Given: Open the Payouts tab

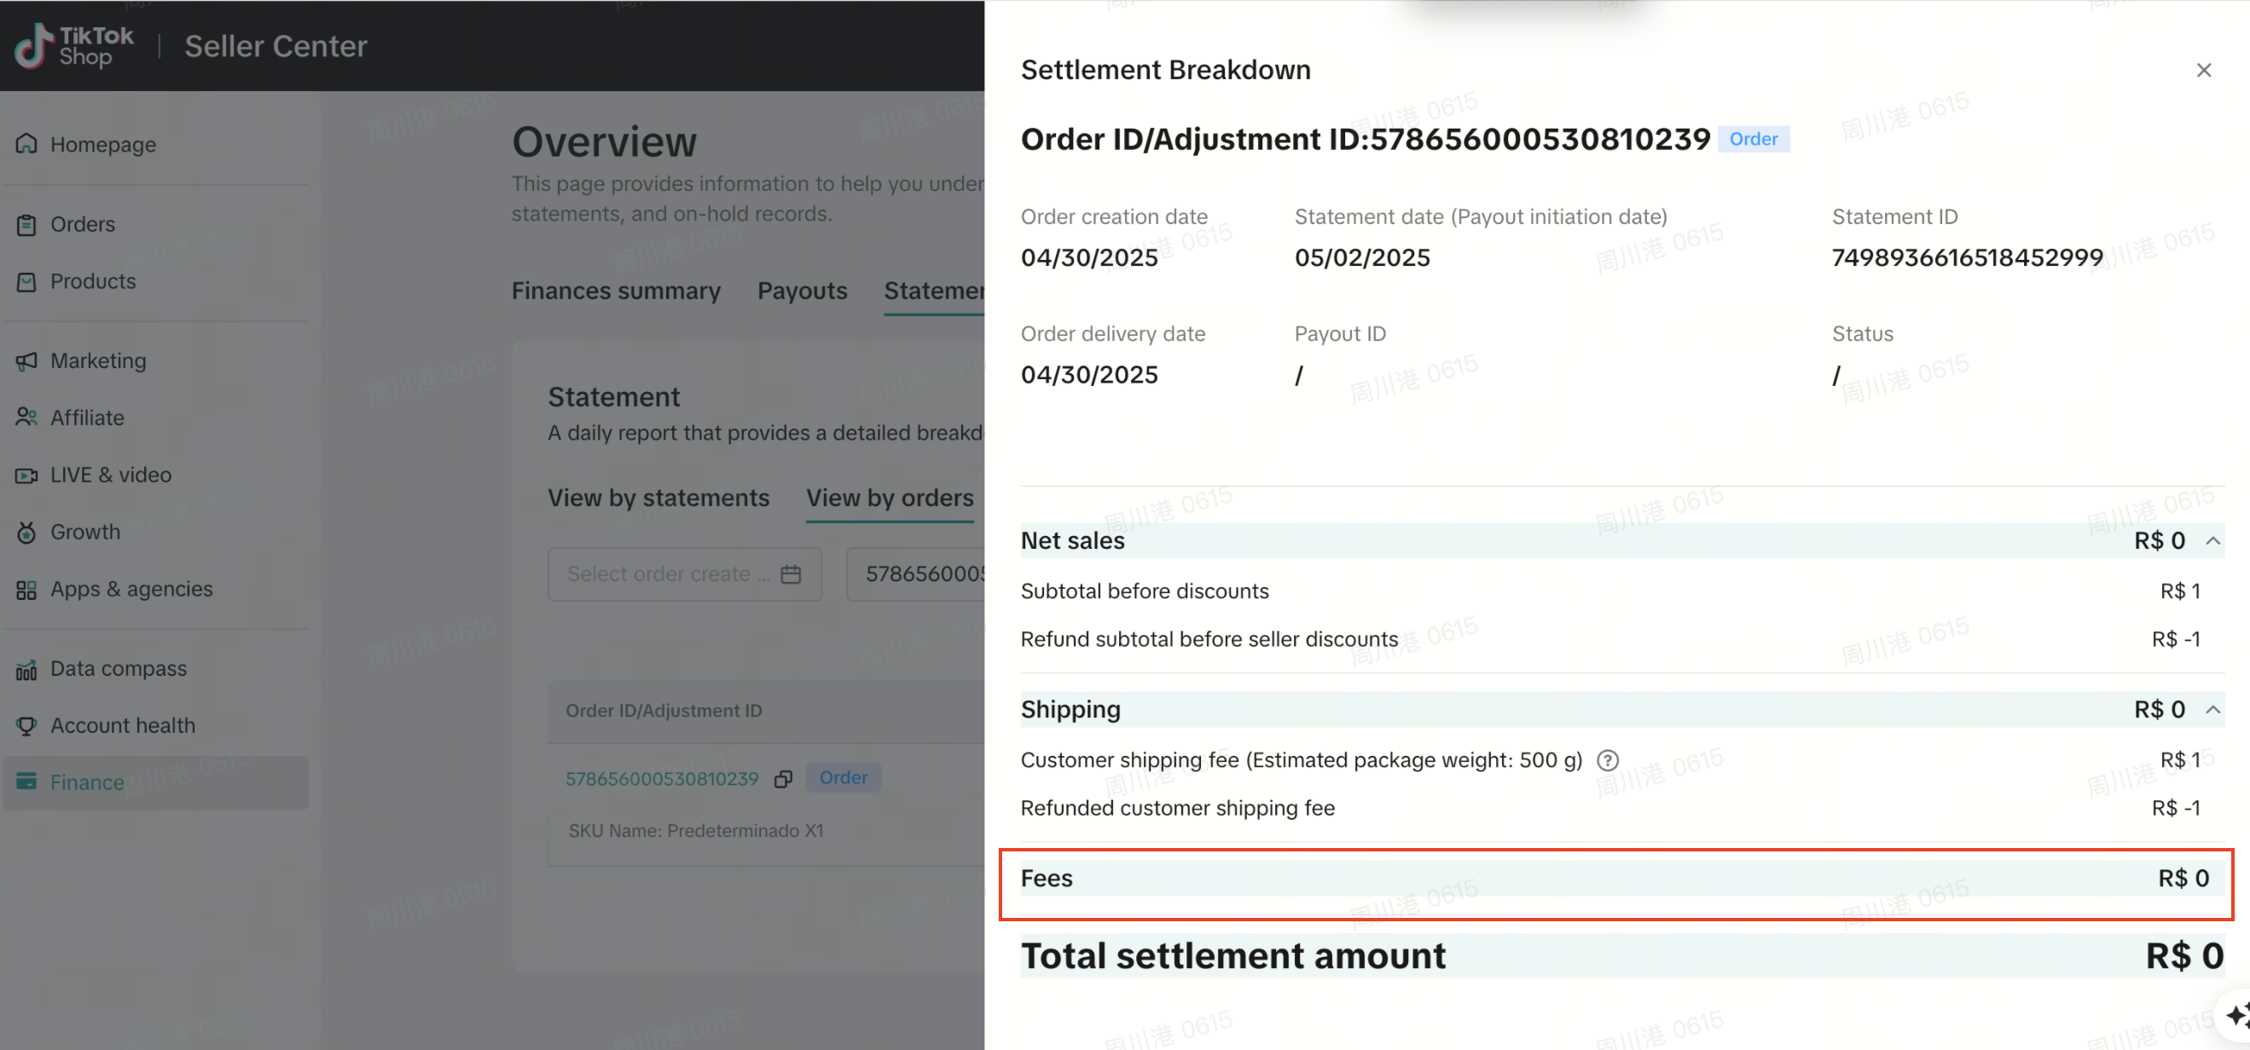Looking at the screenshot, I should point(802,291).
